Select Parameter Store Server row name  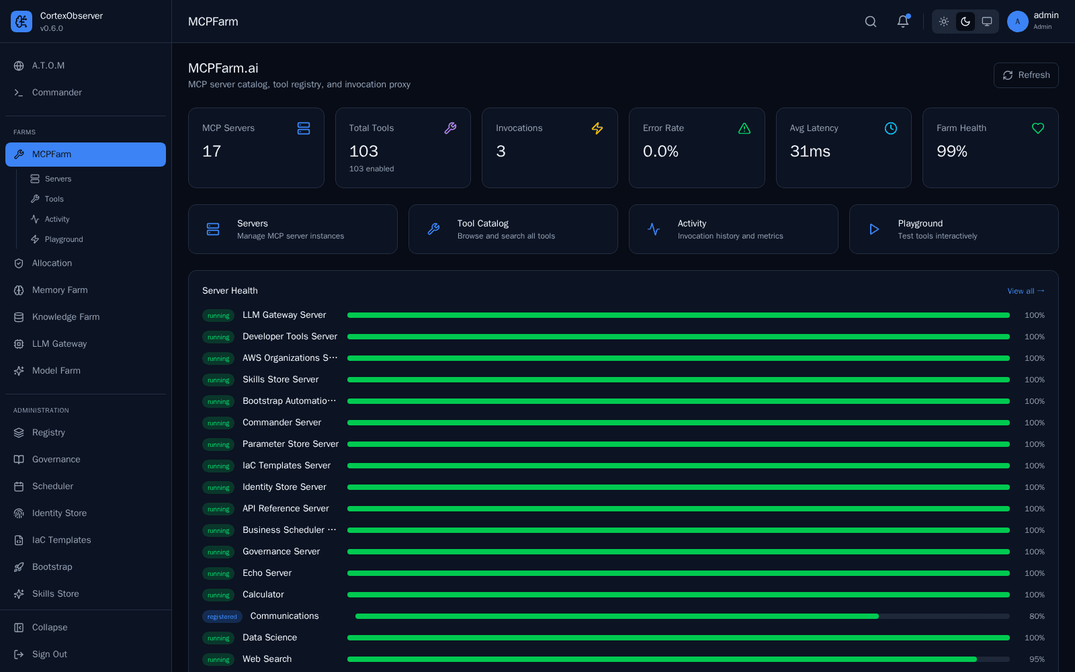pyautogui.click(x=290, y=444)
